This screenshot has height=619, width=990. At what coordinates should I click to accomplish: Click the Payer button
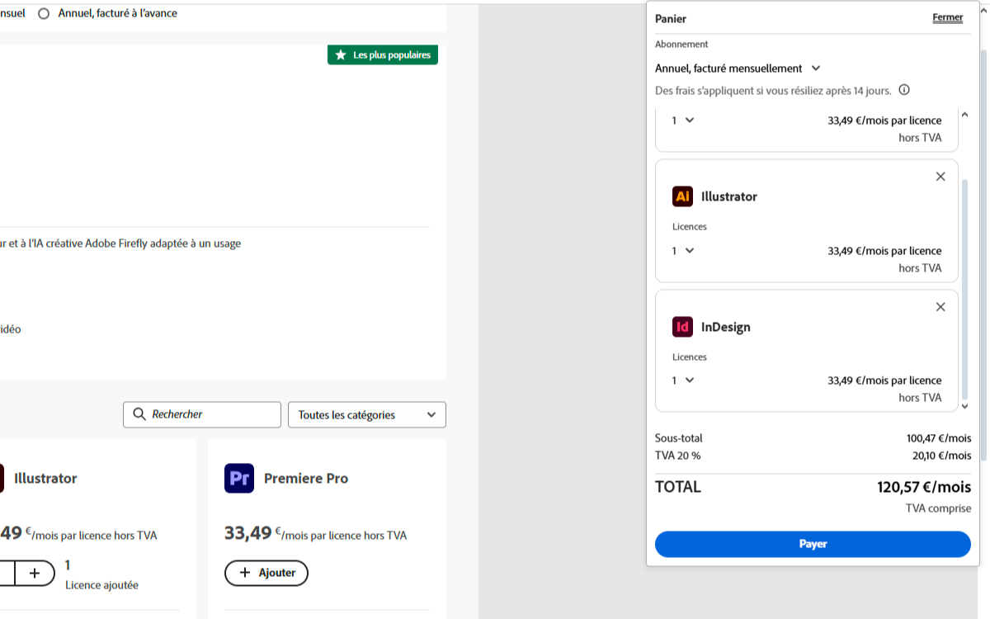point(813,544)
